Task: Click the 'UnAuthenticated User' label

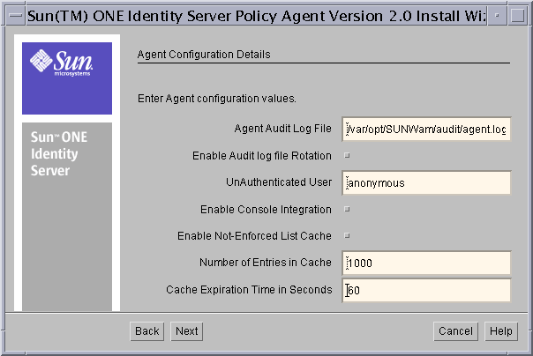Action: 279,182
